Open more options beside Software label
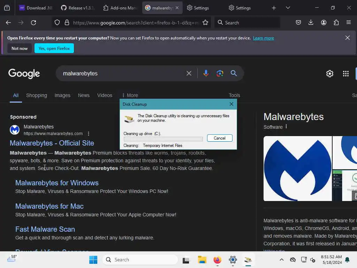 pos(286,126)
